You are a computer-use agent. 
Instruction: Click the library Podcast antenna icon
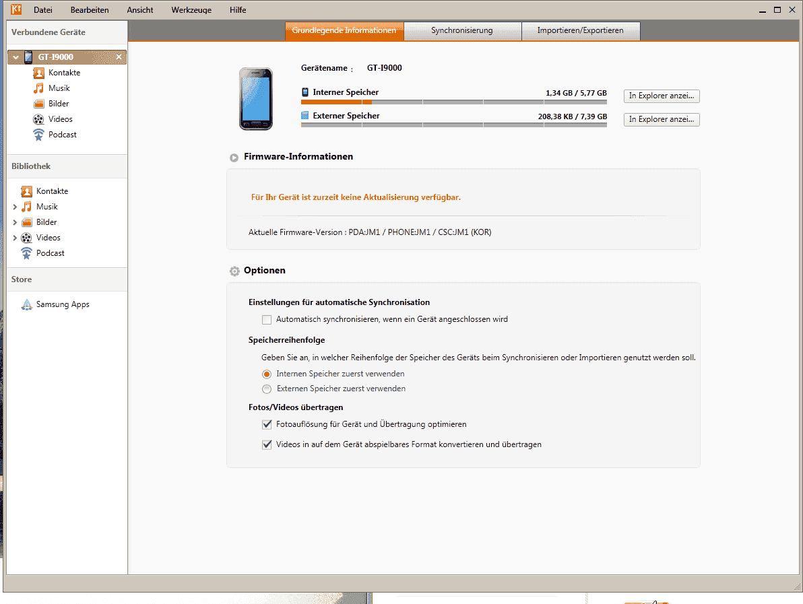(x=27, y=253)
